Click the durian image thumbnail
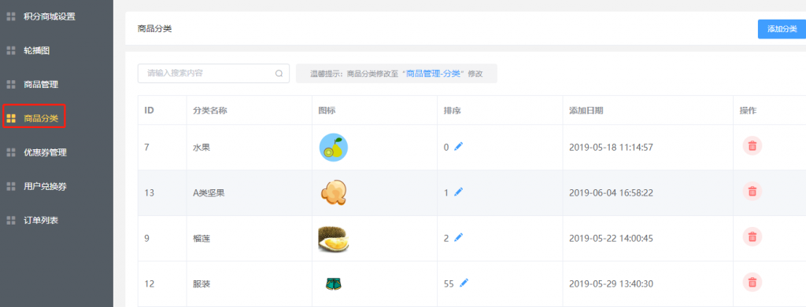 334,239
